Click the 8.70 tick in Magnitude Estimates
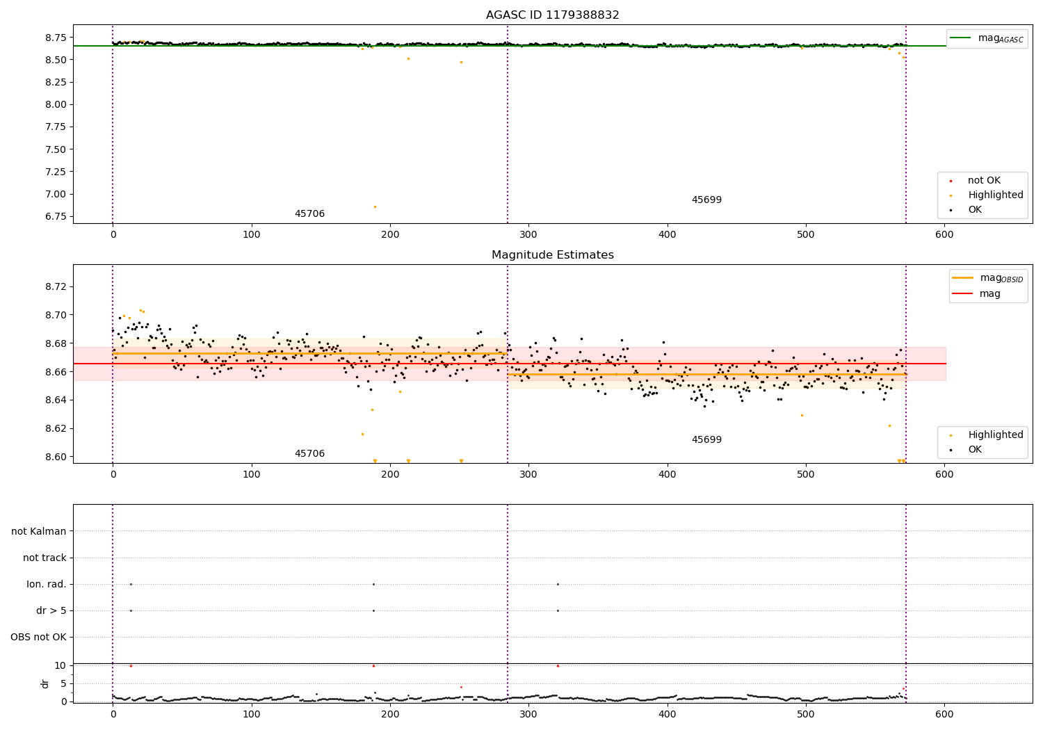The width and height of the screenshot is (1043, 730). pos(55,315)
